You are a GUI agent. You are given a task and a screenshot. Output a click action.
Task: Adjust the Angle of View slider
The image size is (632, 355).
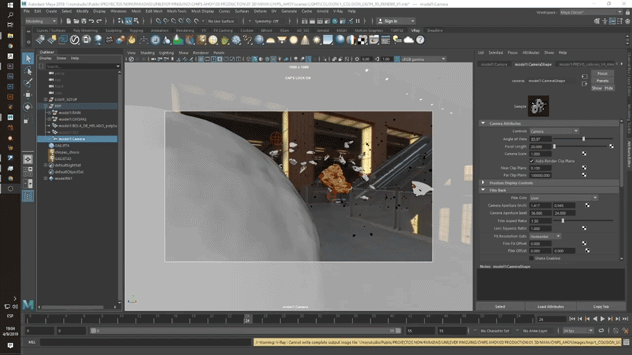coord(584,139)
